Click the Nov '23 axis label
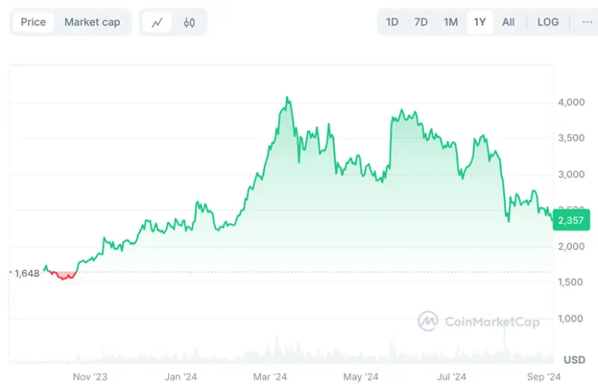Image resolution: width=598 pixels, height=391 pixels. coord(92,377)
